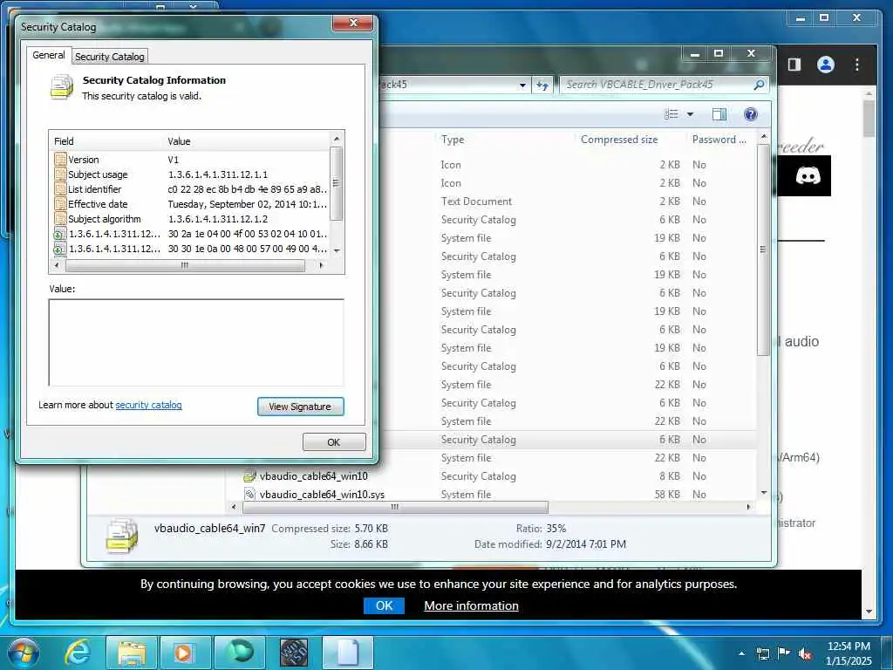The width and height of the screenshot is (893, 670).
Task: Click the Value column header in catalog list
Action: [247, 141]
